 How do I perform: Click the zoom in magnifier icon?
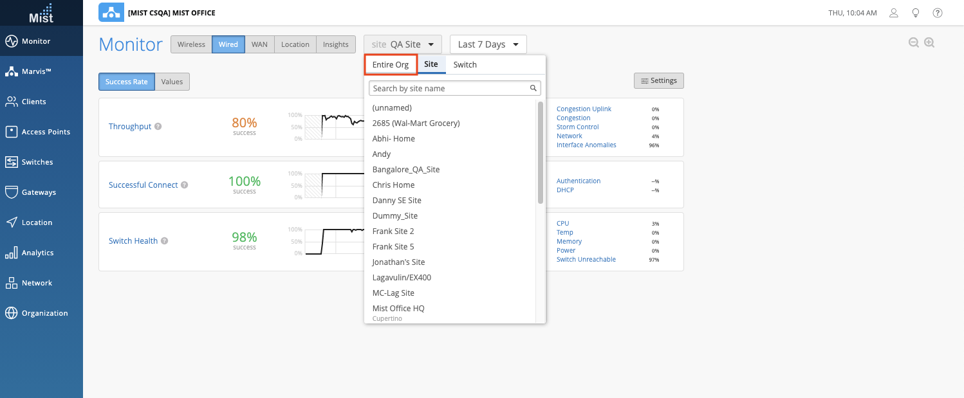[929, 42]
